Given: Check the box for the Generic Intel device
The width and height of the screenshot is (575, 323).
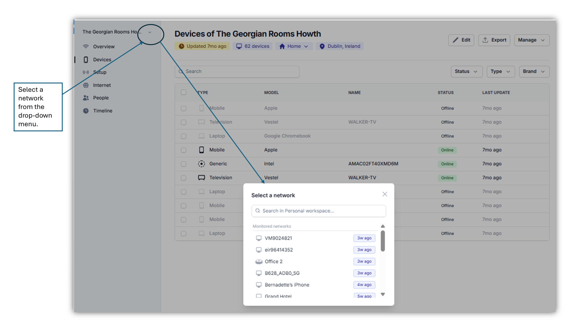Looking at the screenshot, I should tap(184, 164).
